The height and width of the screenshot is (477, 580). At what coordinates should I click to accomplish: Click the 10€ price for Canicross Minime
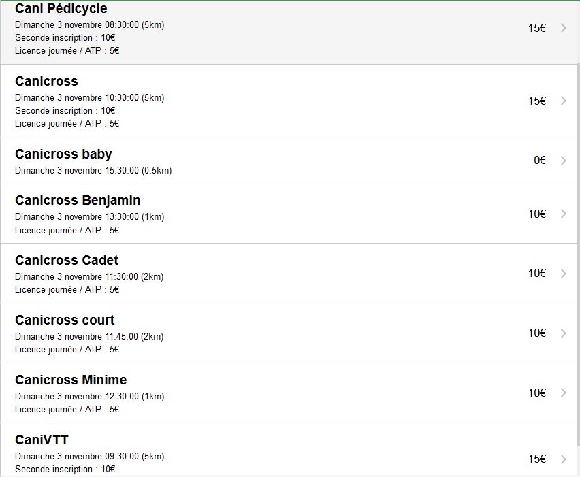(x=536, y=393)
